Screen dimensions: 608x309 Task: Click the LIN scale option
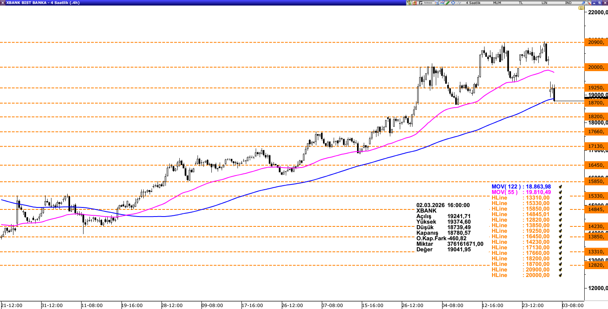pos(545,3)
